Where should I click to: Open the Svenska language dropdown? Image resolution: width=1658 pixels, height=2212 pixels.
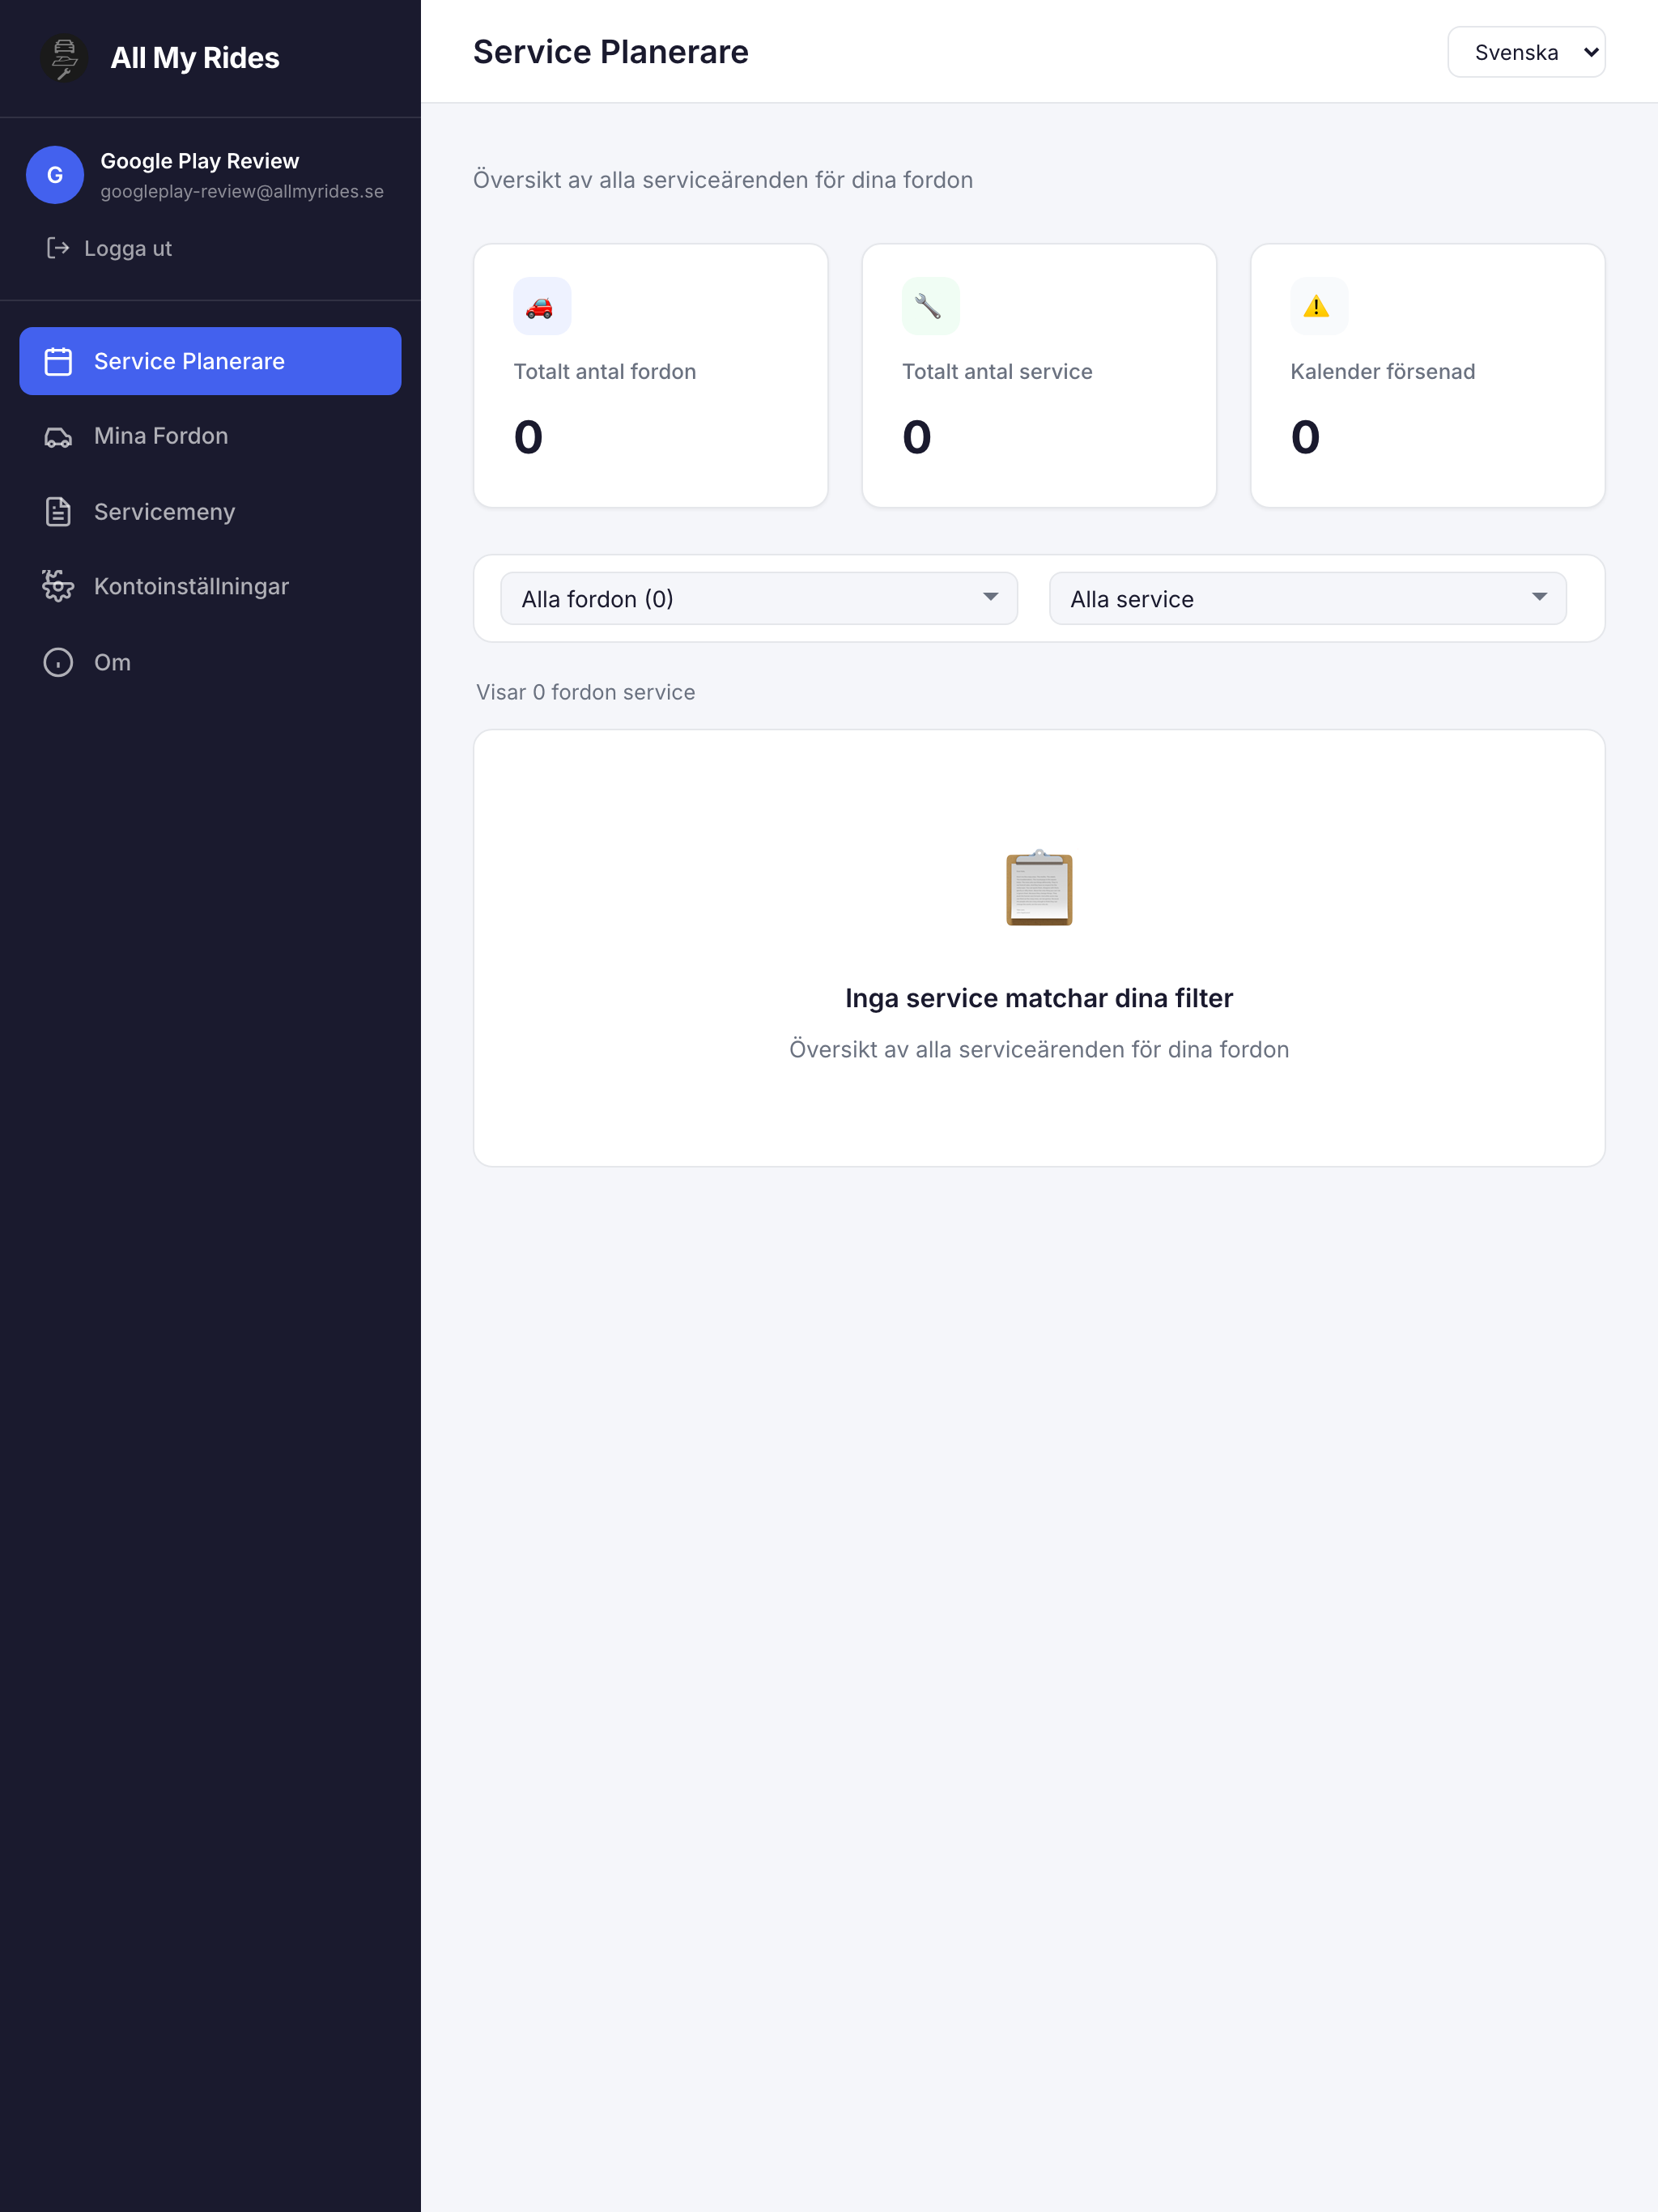coord(1526,52)
